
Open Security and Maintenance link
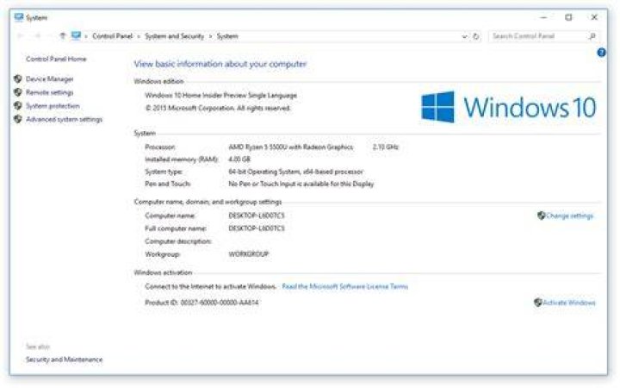64,360
